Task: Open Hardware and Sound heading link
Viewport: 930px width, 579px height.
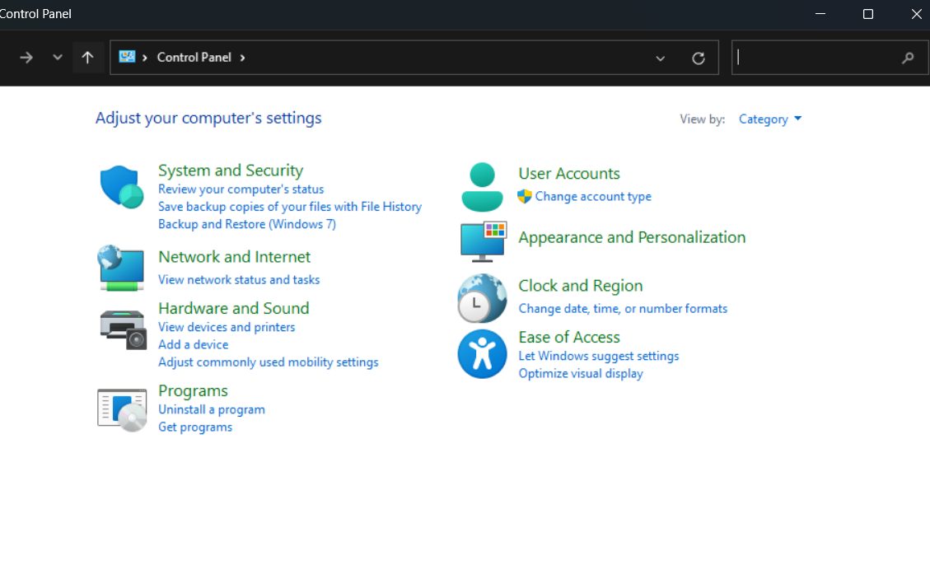Action: click(234, 309)
